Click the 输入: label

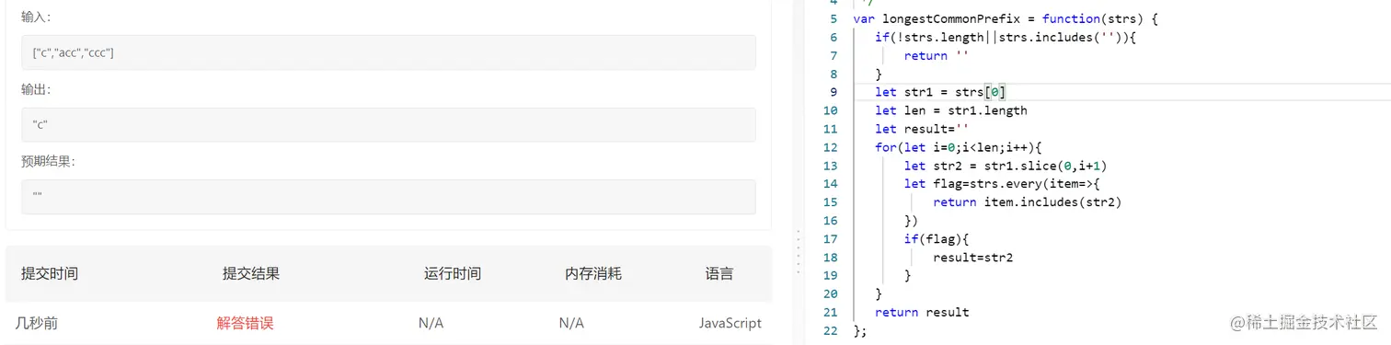pos(37,17)
